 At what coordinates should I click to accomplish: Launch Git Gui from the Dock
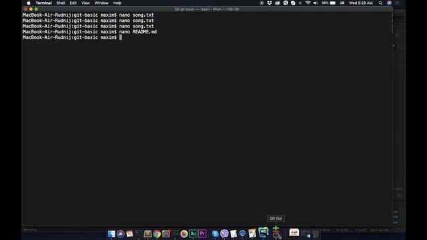click(276, 233)
